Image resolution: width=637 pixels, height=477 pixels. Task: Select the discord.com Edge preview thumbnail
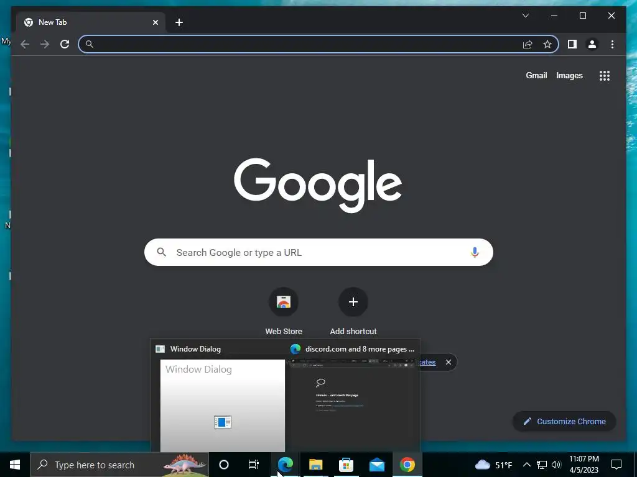tap(352, 405)
